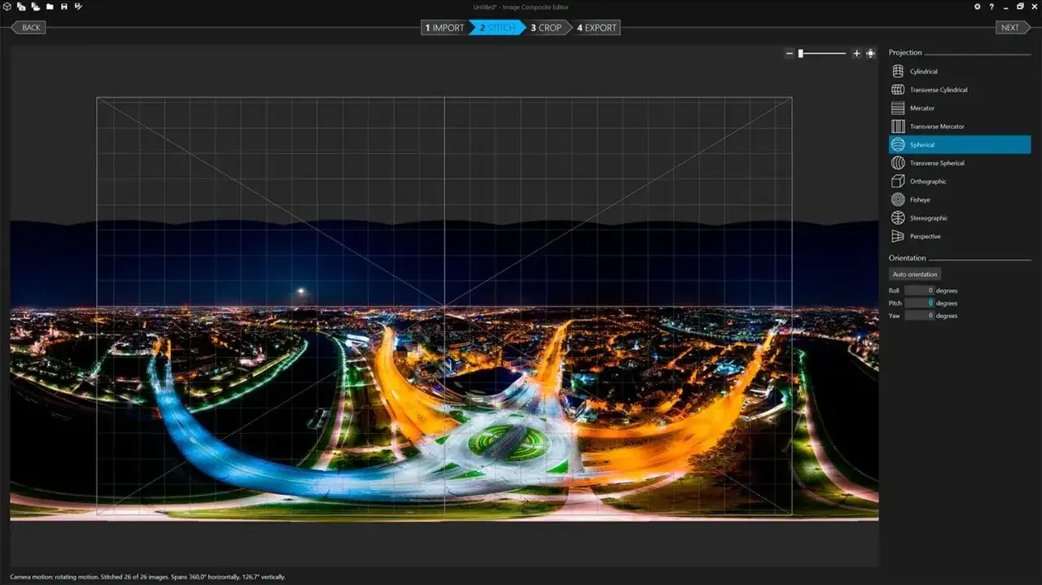Screen dimensions: 1042x585
Task: Select the Perspective projection
Action: (924, 236)
